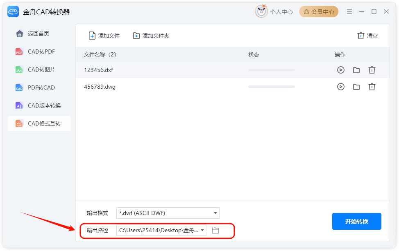The width and height of the screenshot is (399, 251).
Task: Click the 添加文件 plus-file icon
Action: click(92, 36)
